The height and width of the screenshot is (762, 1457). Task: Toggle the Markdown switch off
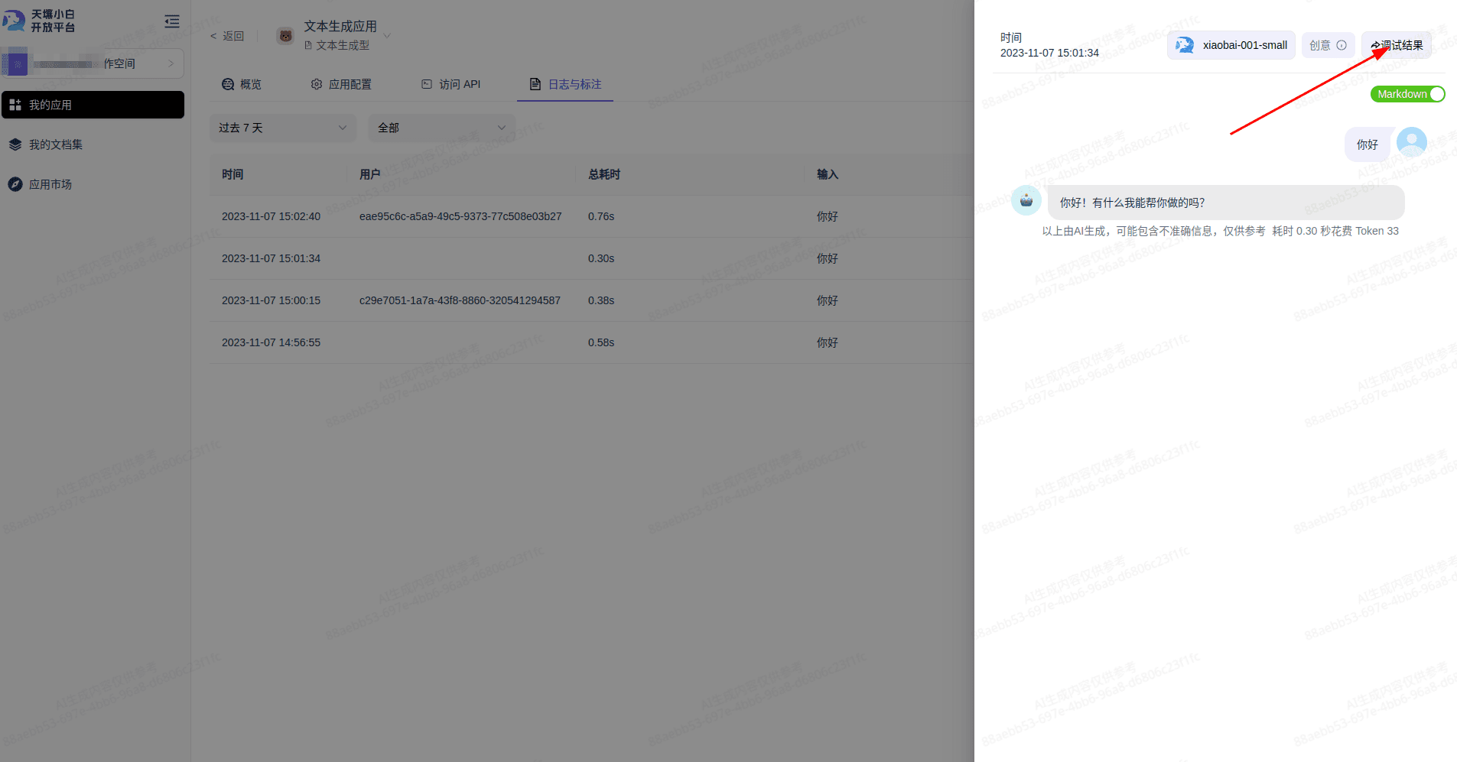coord(1407,94)
